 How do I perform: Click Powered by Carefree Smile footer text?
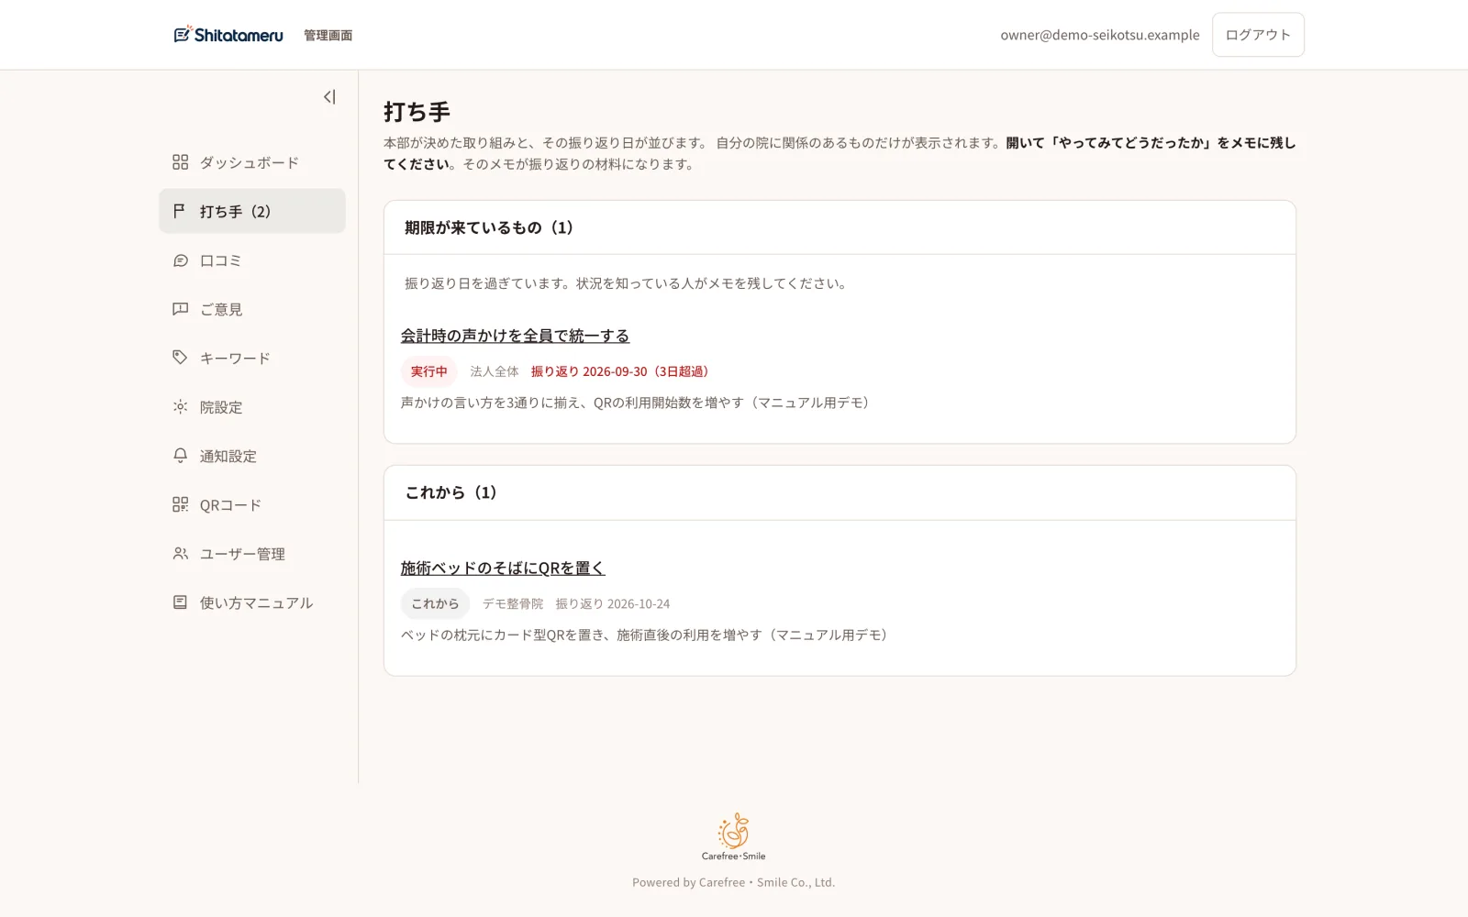pyautogui.click(x=733, y=882)
